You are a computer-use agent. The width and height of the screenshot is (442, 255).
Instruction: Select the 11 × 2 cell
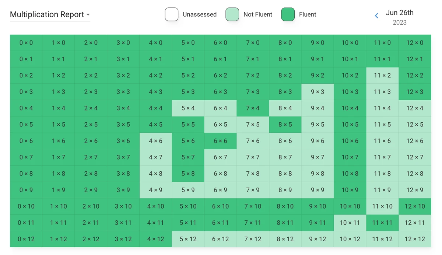[x=382, y=76]
